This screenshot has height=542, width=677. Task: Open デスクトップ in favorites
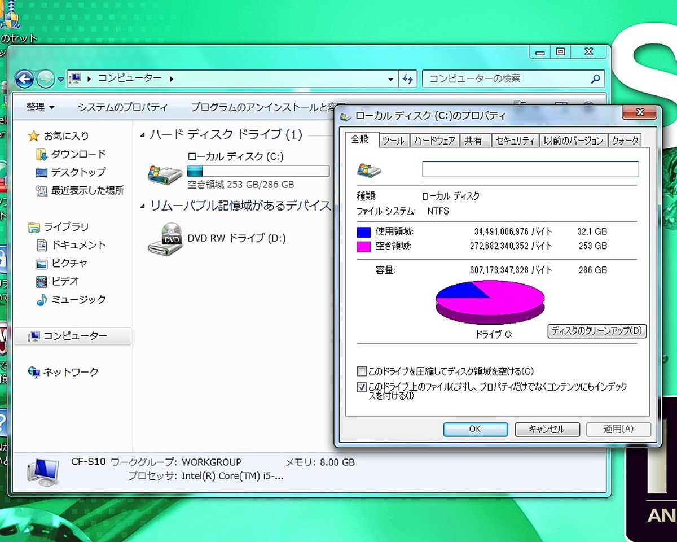tap(72, 172)
